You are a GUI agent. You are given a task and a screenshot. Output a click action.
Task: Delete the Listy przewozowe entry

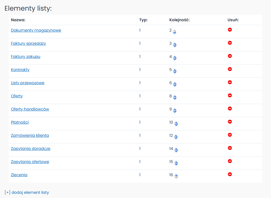230,82
